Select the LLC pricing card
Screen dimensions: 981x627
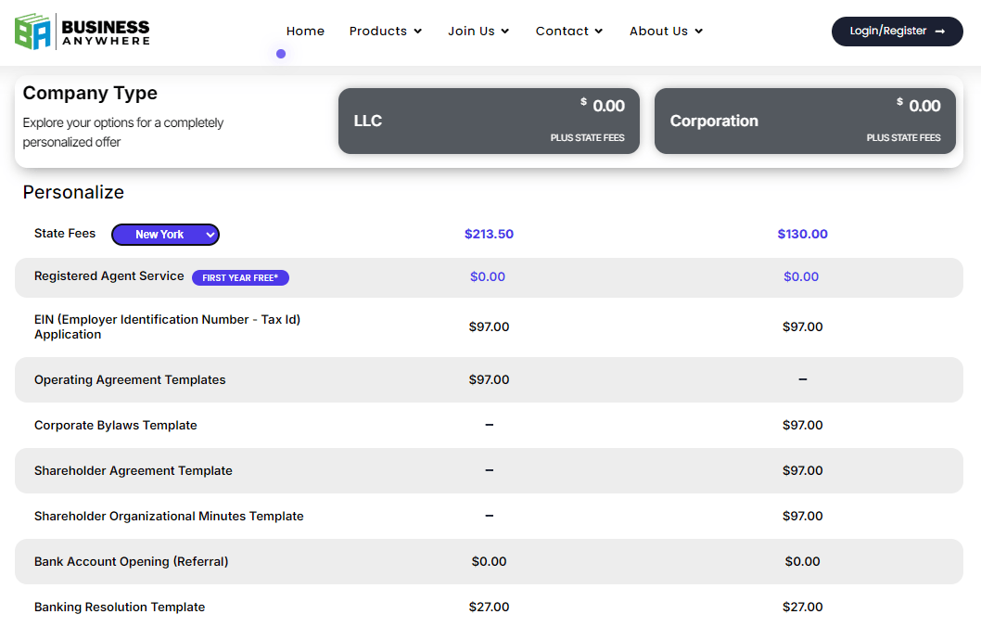tap(489, 121)
